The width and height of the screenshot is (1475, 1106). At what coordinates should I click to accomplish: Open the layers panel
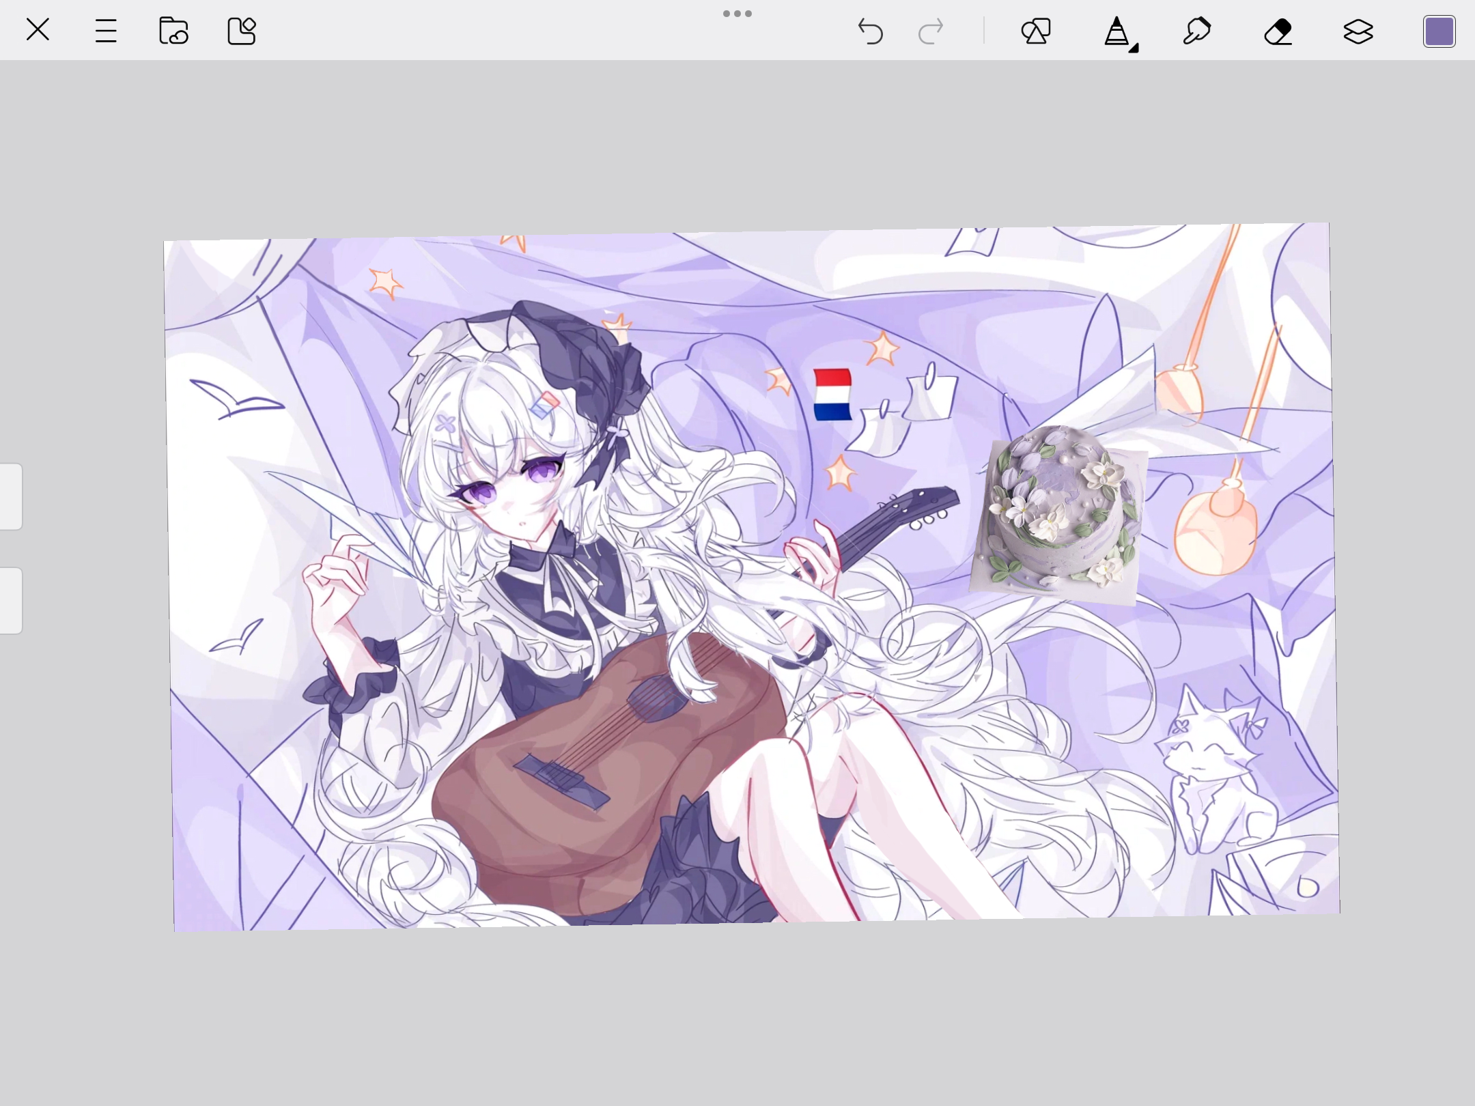pos(1358,31)
